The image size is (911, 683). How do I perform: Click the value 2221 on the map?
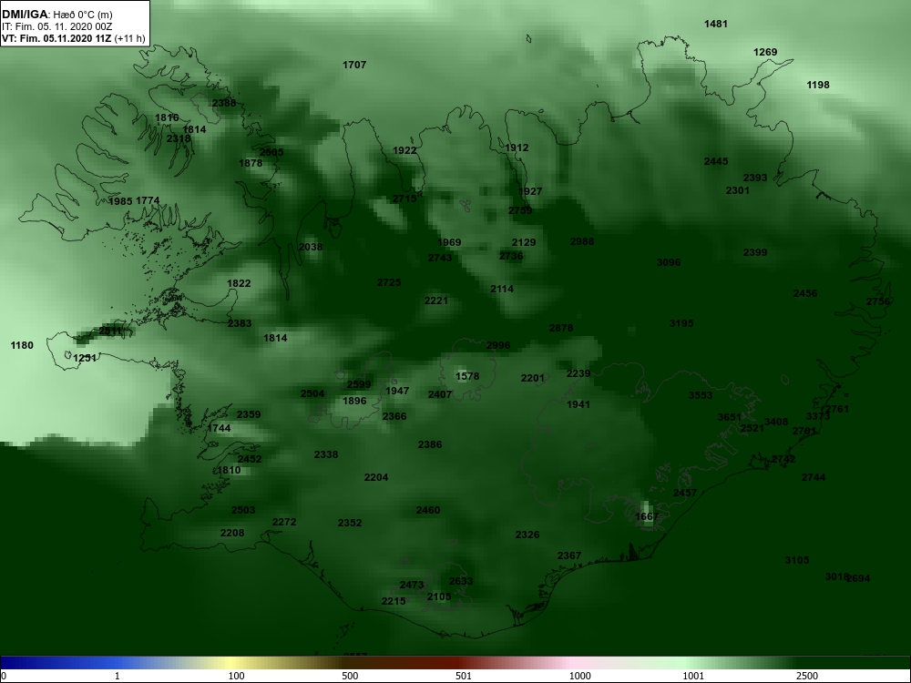(436, 301)
